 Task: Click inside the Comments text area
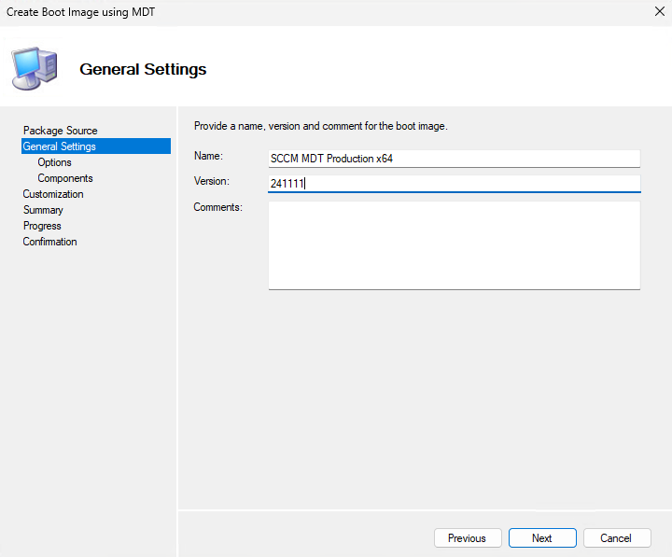454,245
